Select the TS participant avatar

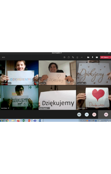(94, 114)
